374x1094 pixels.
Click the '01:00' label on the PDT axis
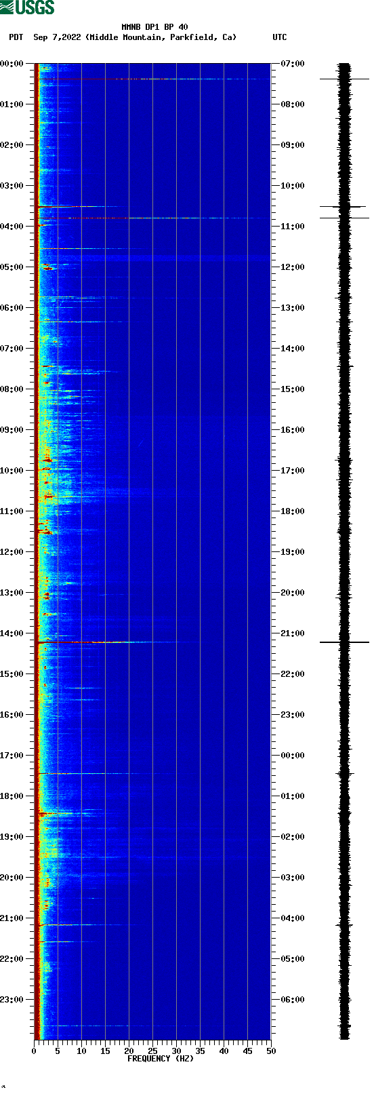(12, 104)
